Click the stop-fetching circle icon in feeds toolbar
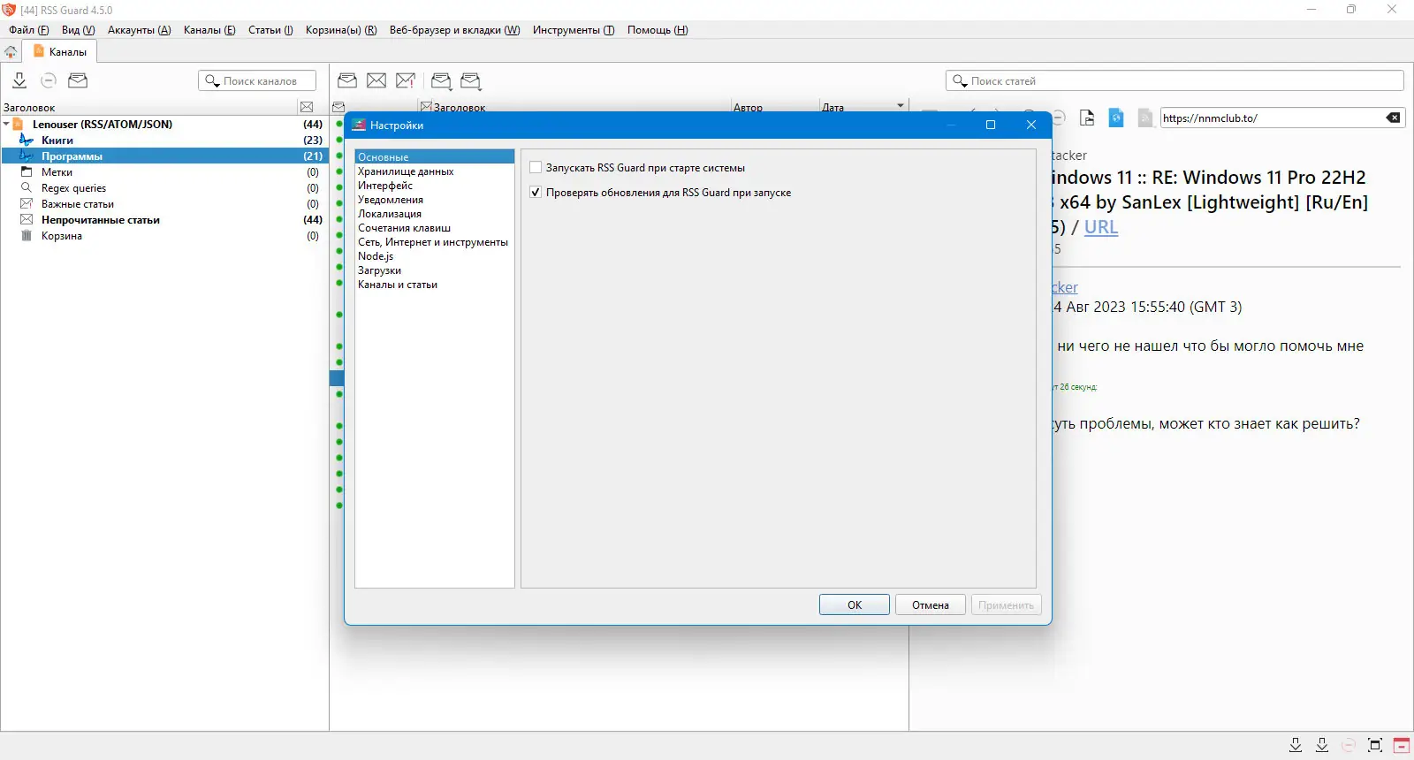The image size is (1414, 760). click(x=49, y=80)
